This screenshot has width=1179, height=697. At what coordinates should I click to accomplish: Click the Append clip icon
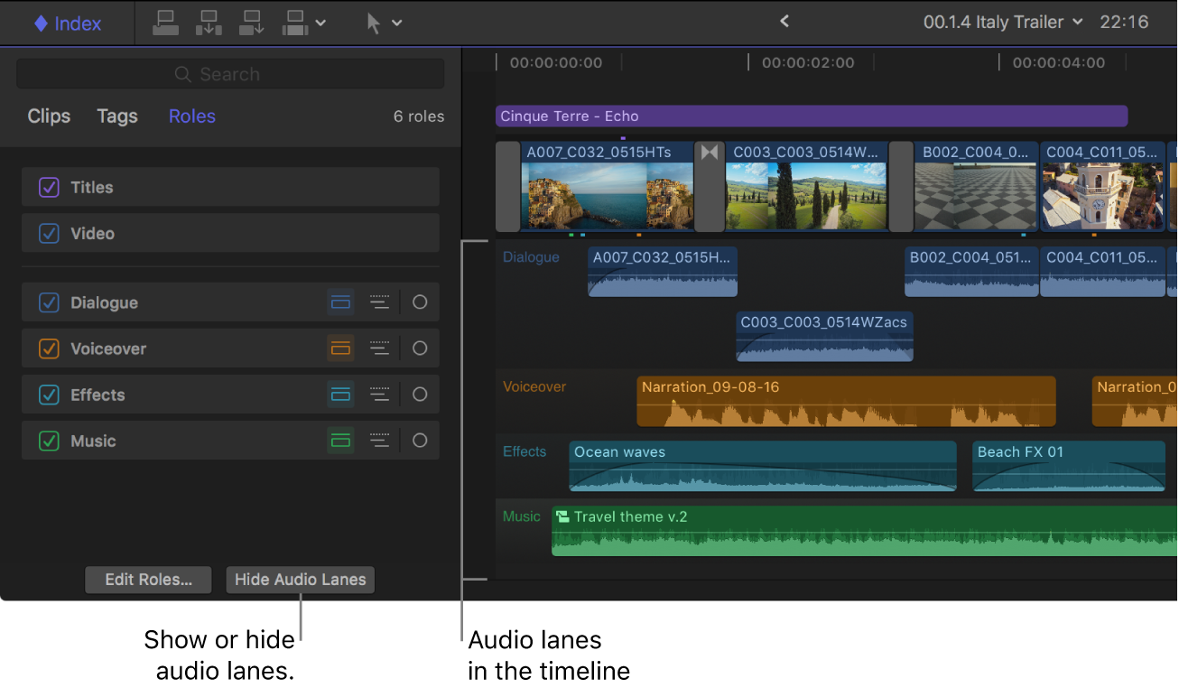pyautogui.click(x=252, y=22)
